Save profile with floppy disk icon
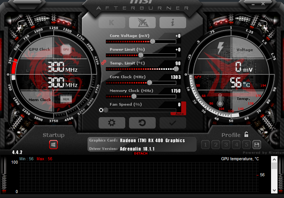Viewport: 284px width, 198px height. click(x=257, y=145)
